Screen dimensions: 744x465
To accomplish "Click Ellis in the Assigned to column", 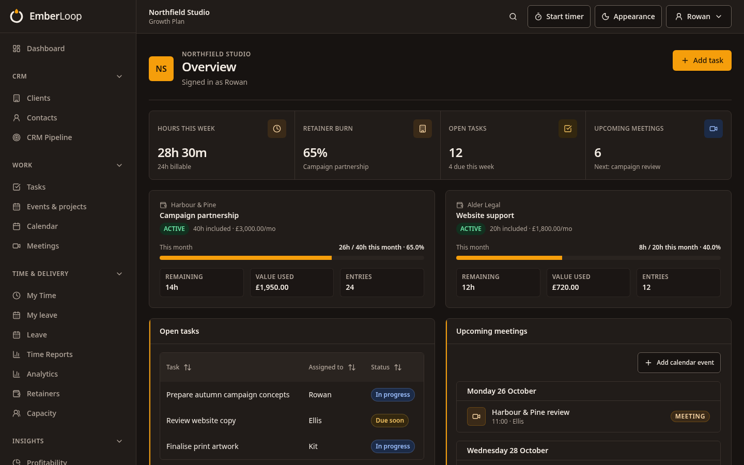I will tap(315, 421).
